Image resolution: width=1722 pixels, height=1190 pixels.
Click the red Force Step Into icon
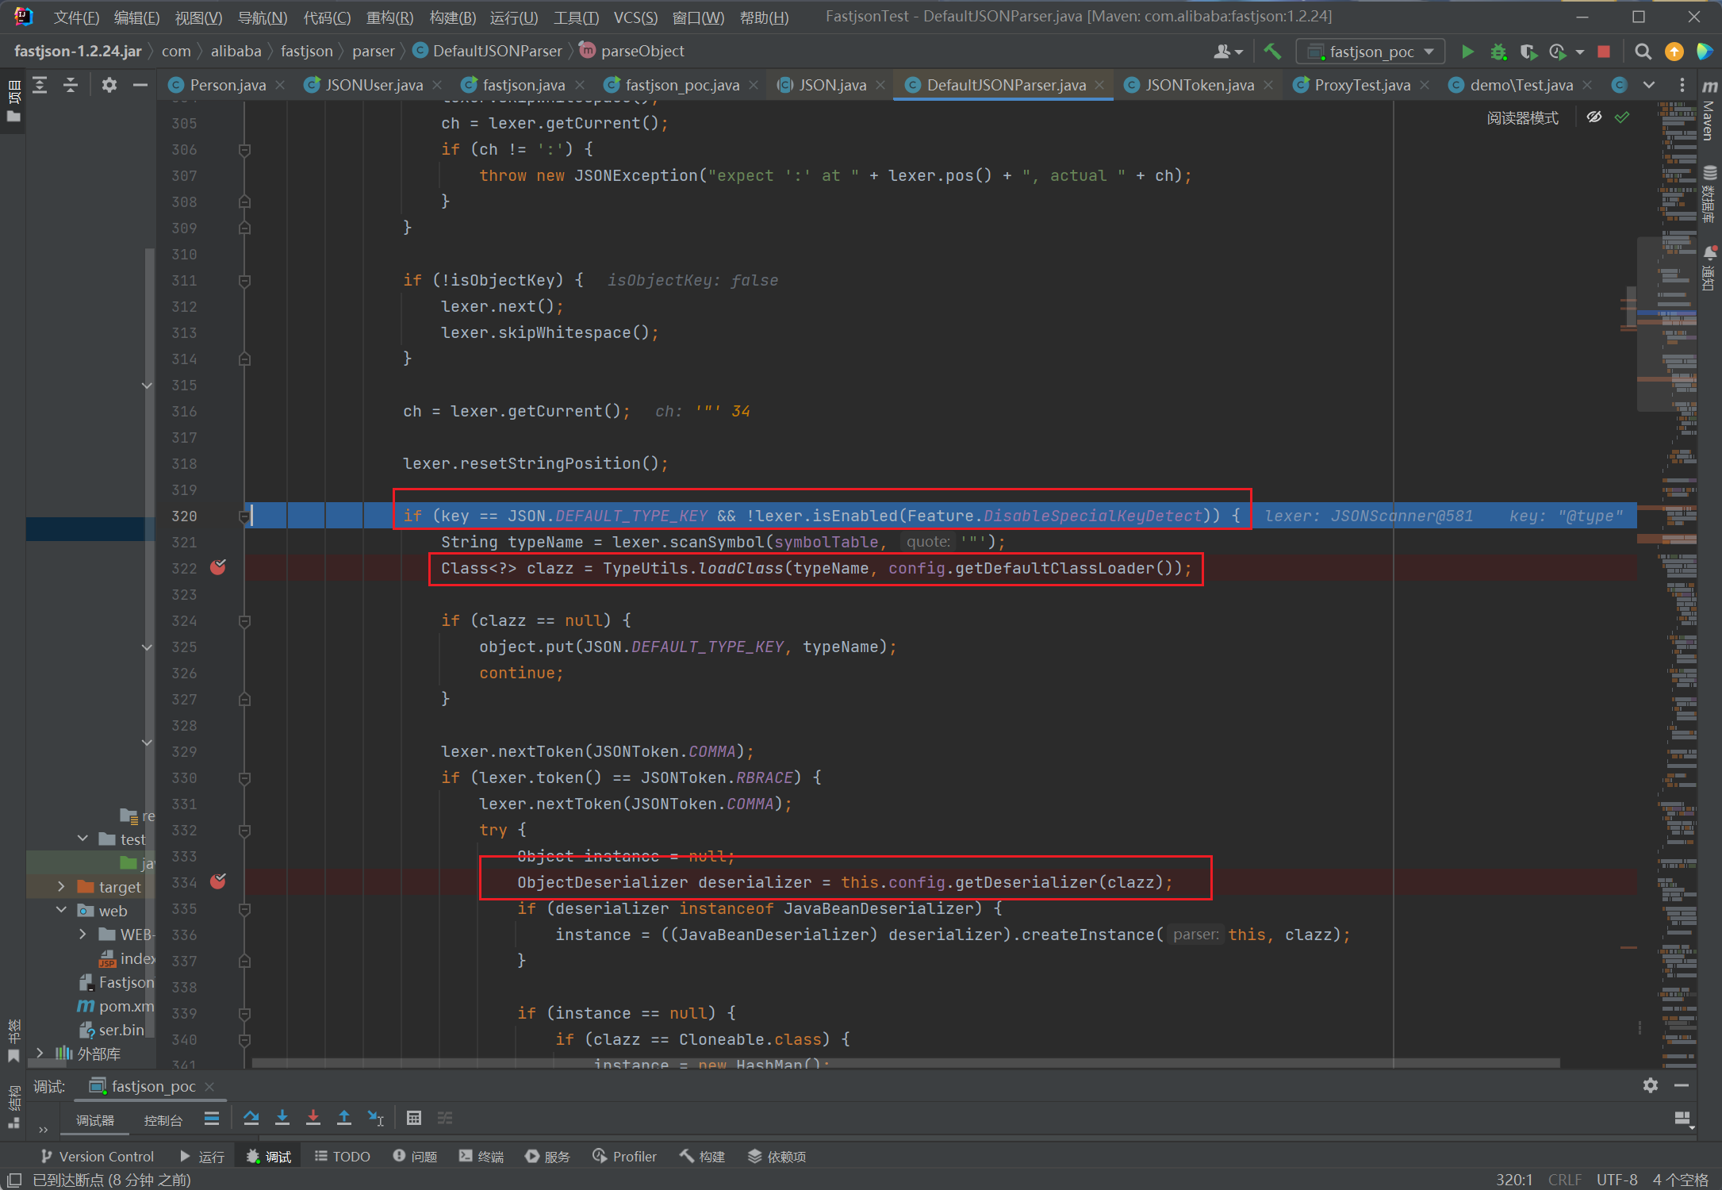(x=313, y=1118)
